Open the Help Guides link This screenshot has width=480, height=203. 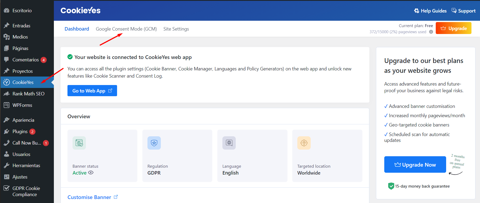point(430,11)
